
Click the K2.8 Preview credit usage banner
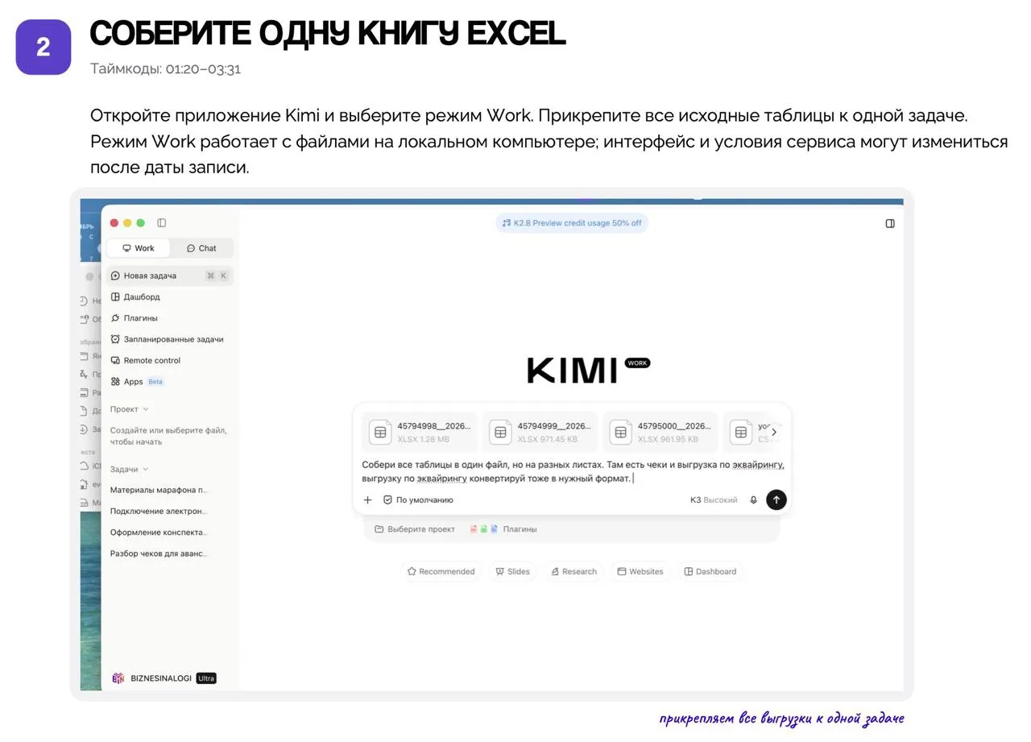[x=572, y=223]
